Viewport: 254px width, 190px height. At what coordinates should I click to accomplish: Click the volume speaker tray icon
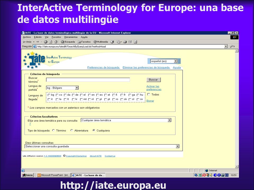click(211, 175)
